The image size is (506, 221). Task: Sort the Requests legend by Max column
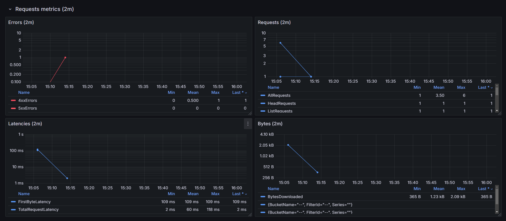tap(461, 87)
